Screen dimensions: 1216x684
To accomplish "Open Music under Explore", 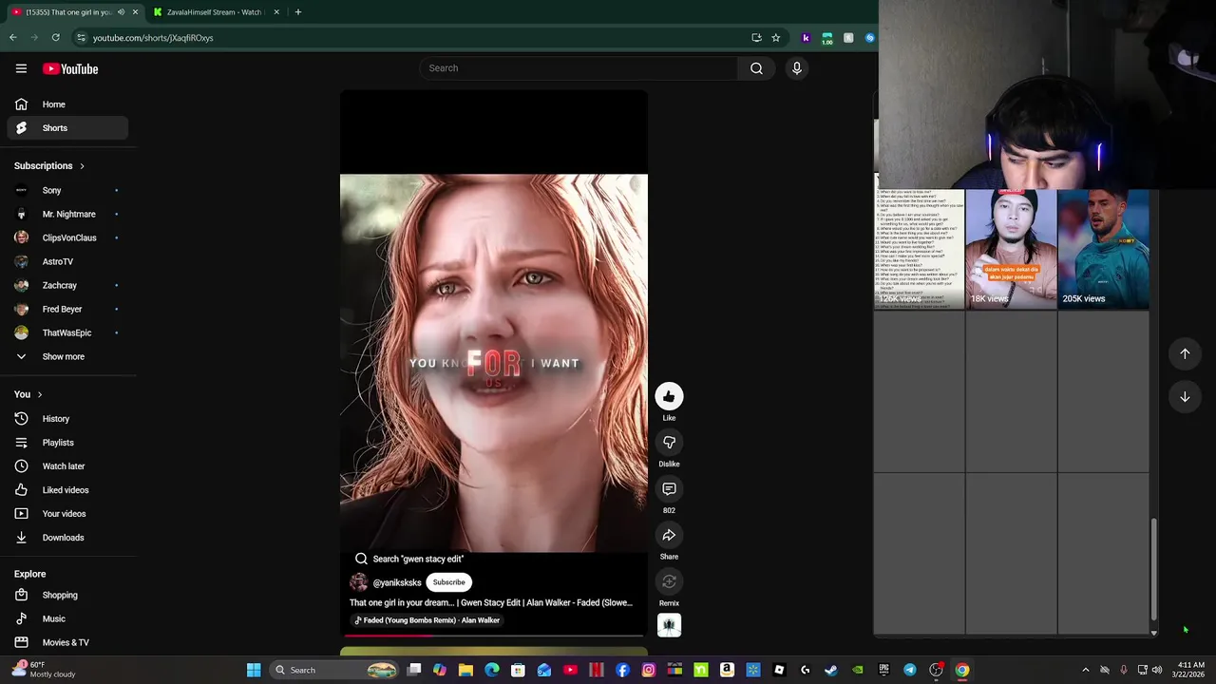I will (66, 619).
